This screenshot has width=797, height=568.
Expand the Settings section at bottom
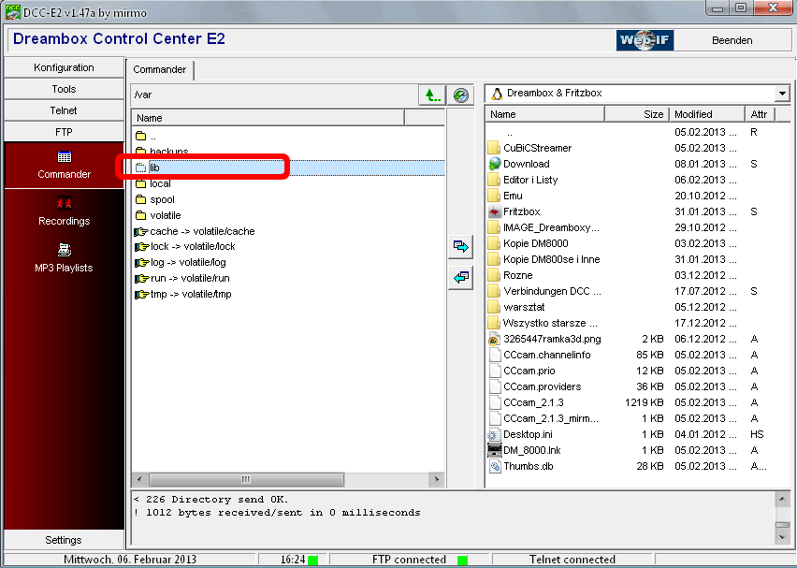(x=64, y=540)
